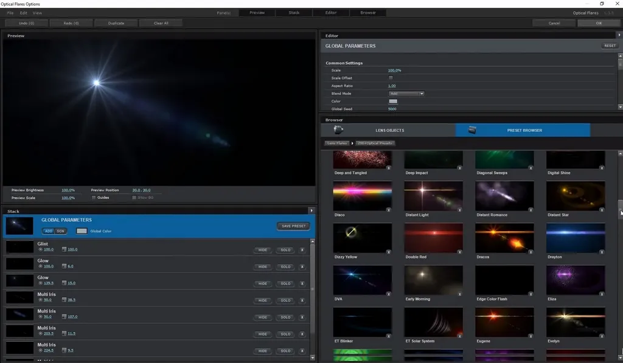Click the Duplicate button
Viewport: 623px width, 363px height.
point(116,23)
